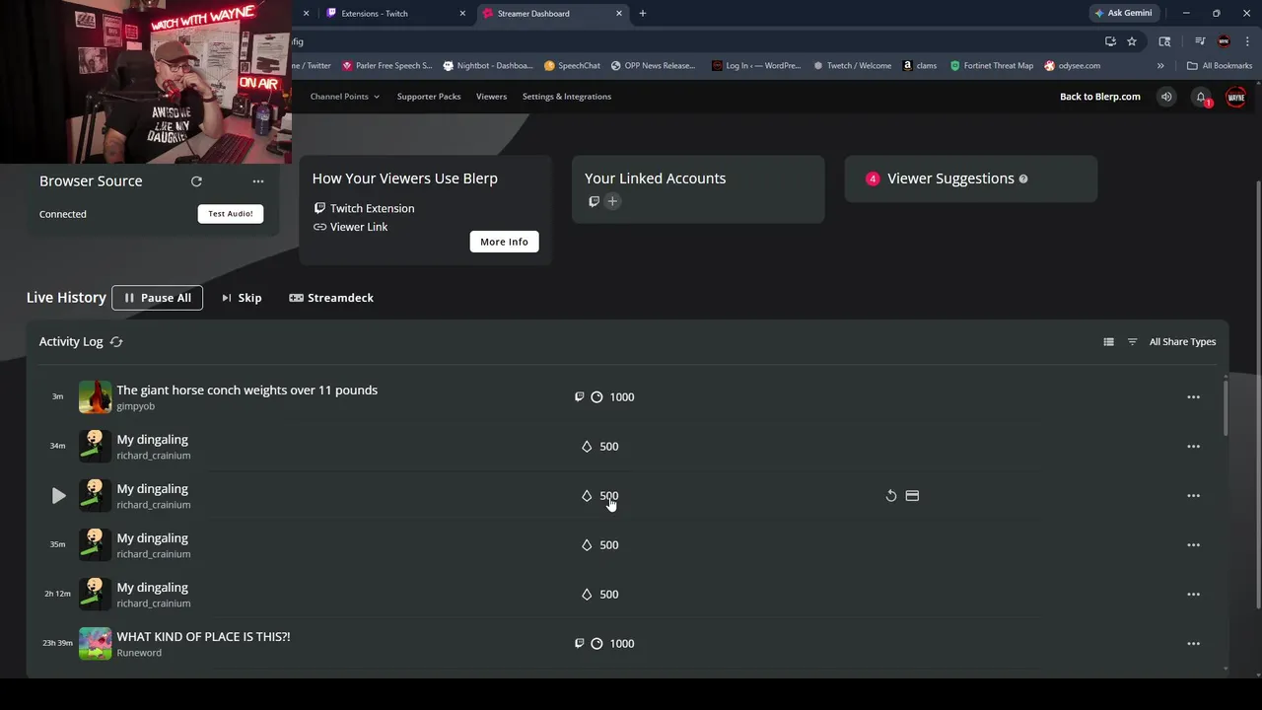The height and width of the screenshot is (710, 1262).
Task: Open the Viewer Link
Action: [x=350, y=227]
